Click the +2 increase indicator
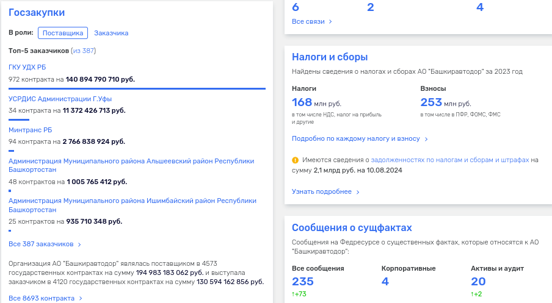The image size is (552, 303). pyautogui.click(x=476, y=294)
